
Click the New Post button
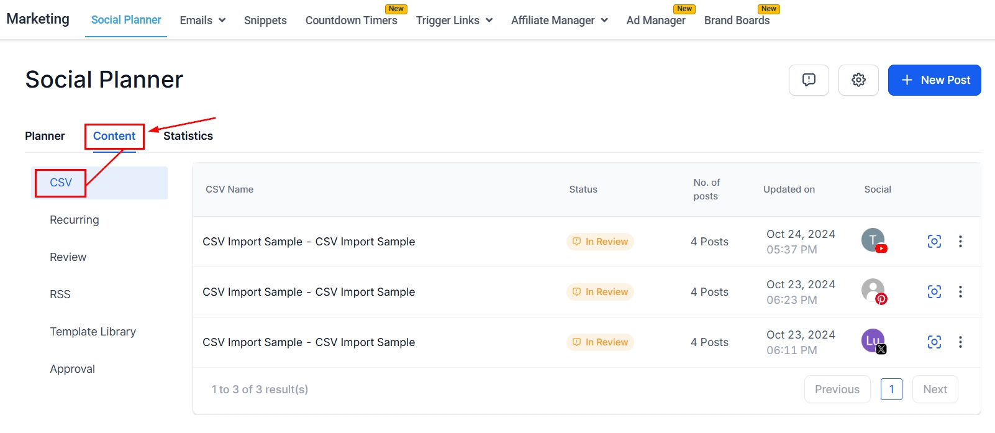pyautogui.click(x=934, y=80)
